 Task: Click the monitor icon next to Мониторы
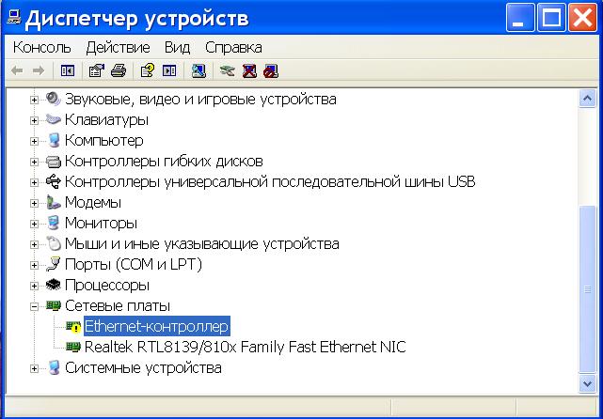click(x=54, y=224)
